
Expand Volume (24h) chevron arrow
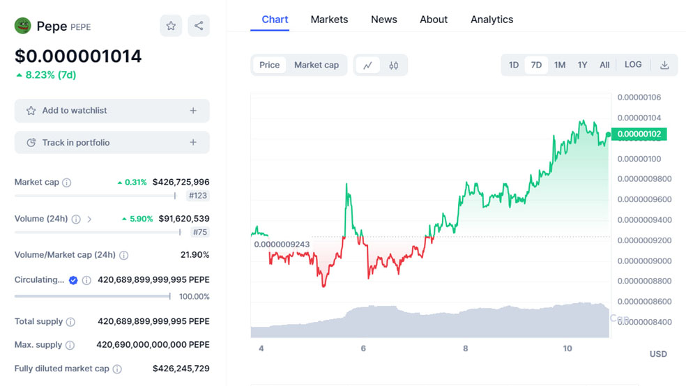click(x=89, y=219)
